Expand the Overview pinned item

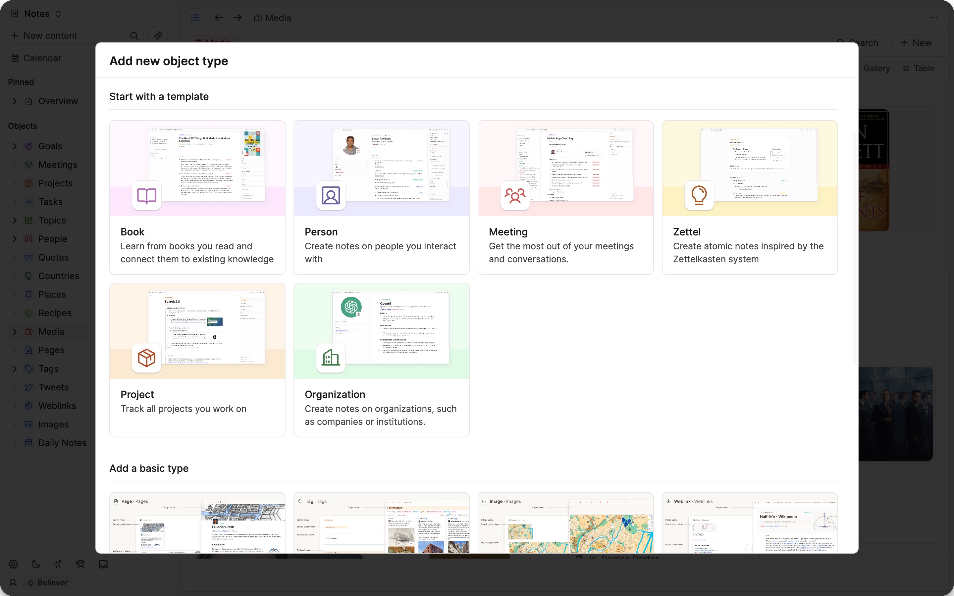(15, 101)
